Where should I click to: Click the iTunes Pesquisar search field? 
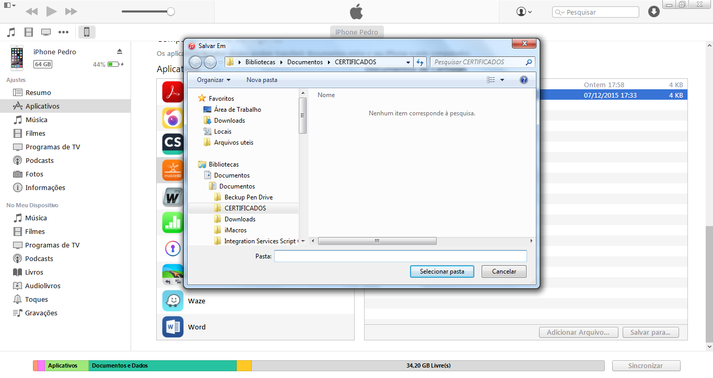(x=595, y=12)
